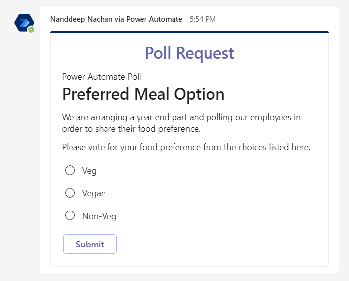Click sender name Nanddeep Nachan via Power Automate
Viewport: 349px width, 281px height.
(116, 19)
